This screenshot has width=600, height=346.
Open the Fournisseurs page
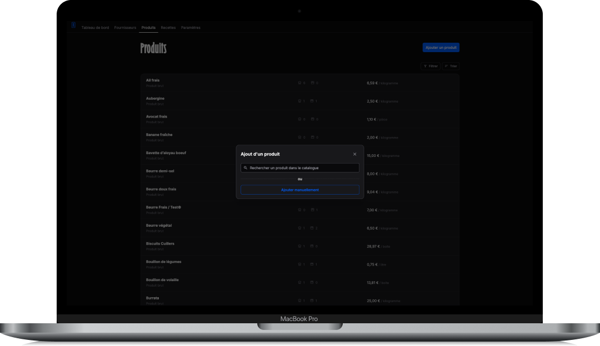(125, 27)
